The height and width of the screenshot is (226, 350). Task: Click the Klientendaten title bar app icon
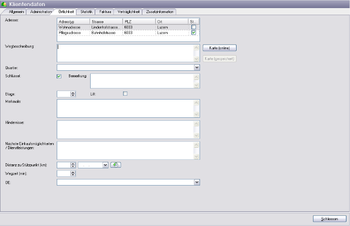[5, 4]
